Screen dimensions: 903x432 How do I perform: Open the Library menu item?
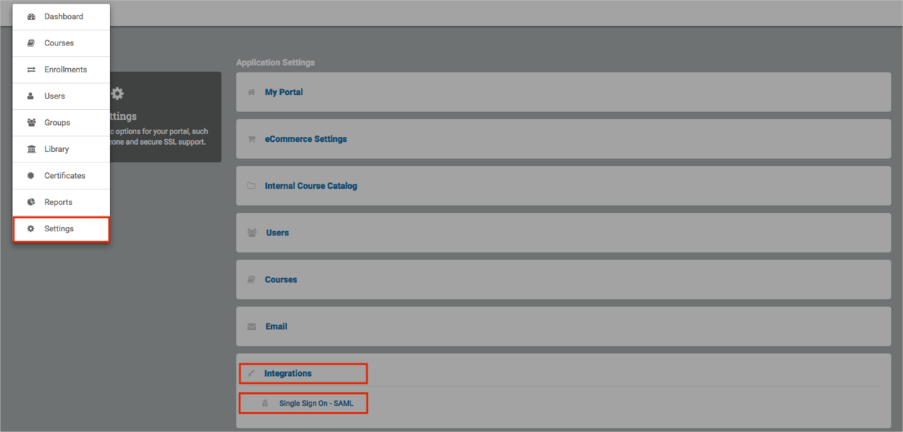[x=57, y=149]
